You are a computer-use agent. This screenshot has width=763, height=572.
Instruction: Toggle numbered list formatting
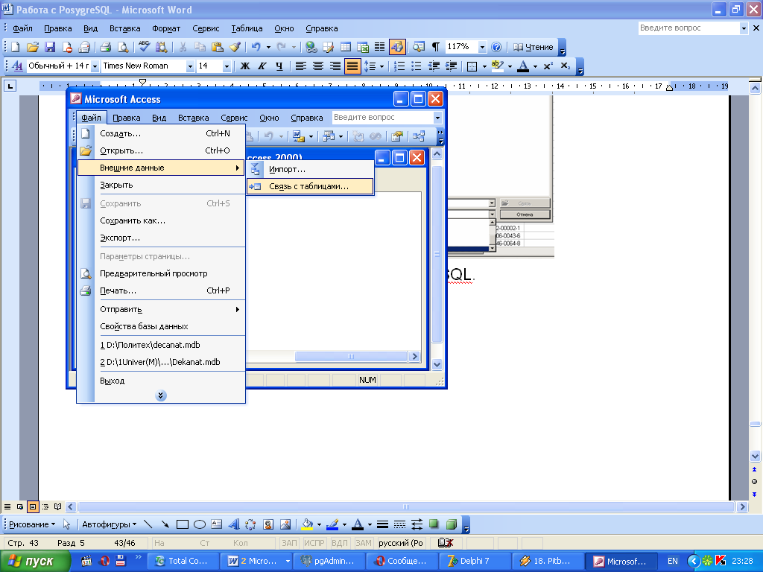[x=399, y=66]
